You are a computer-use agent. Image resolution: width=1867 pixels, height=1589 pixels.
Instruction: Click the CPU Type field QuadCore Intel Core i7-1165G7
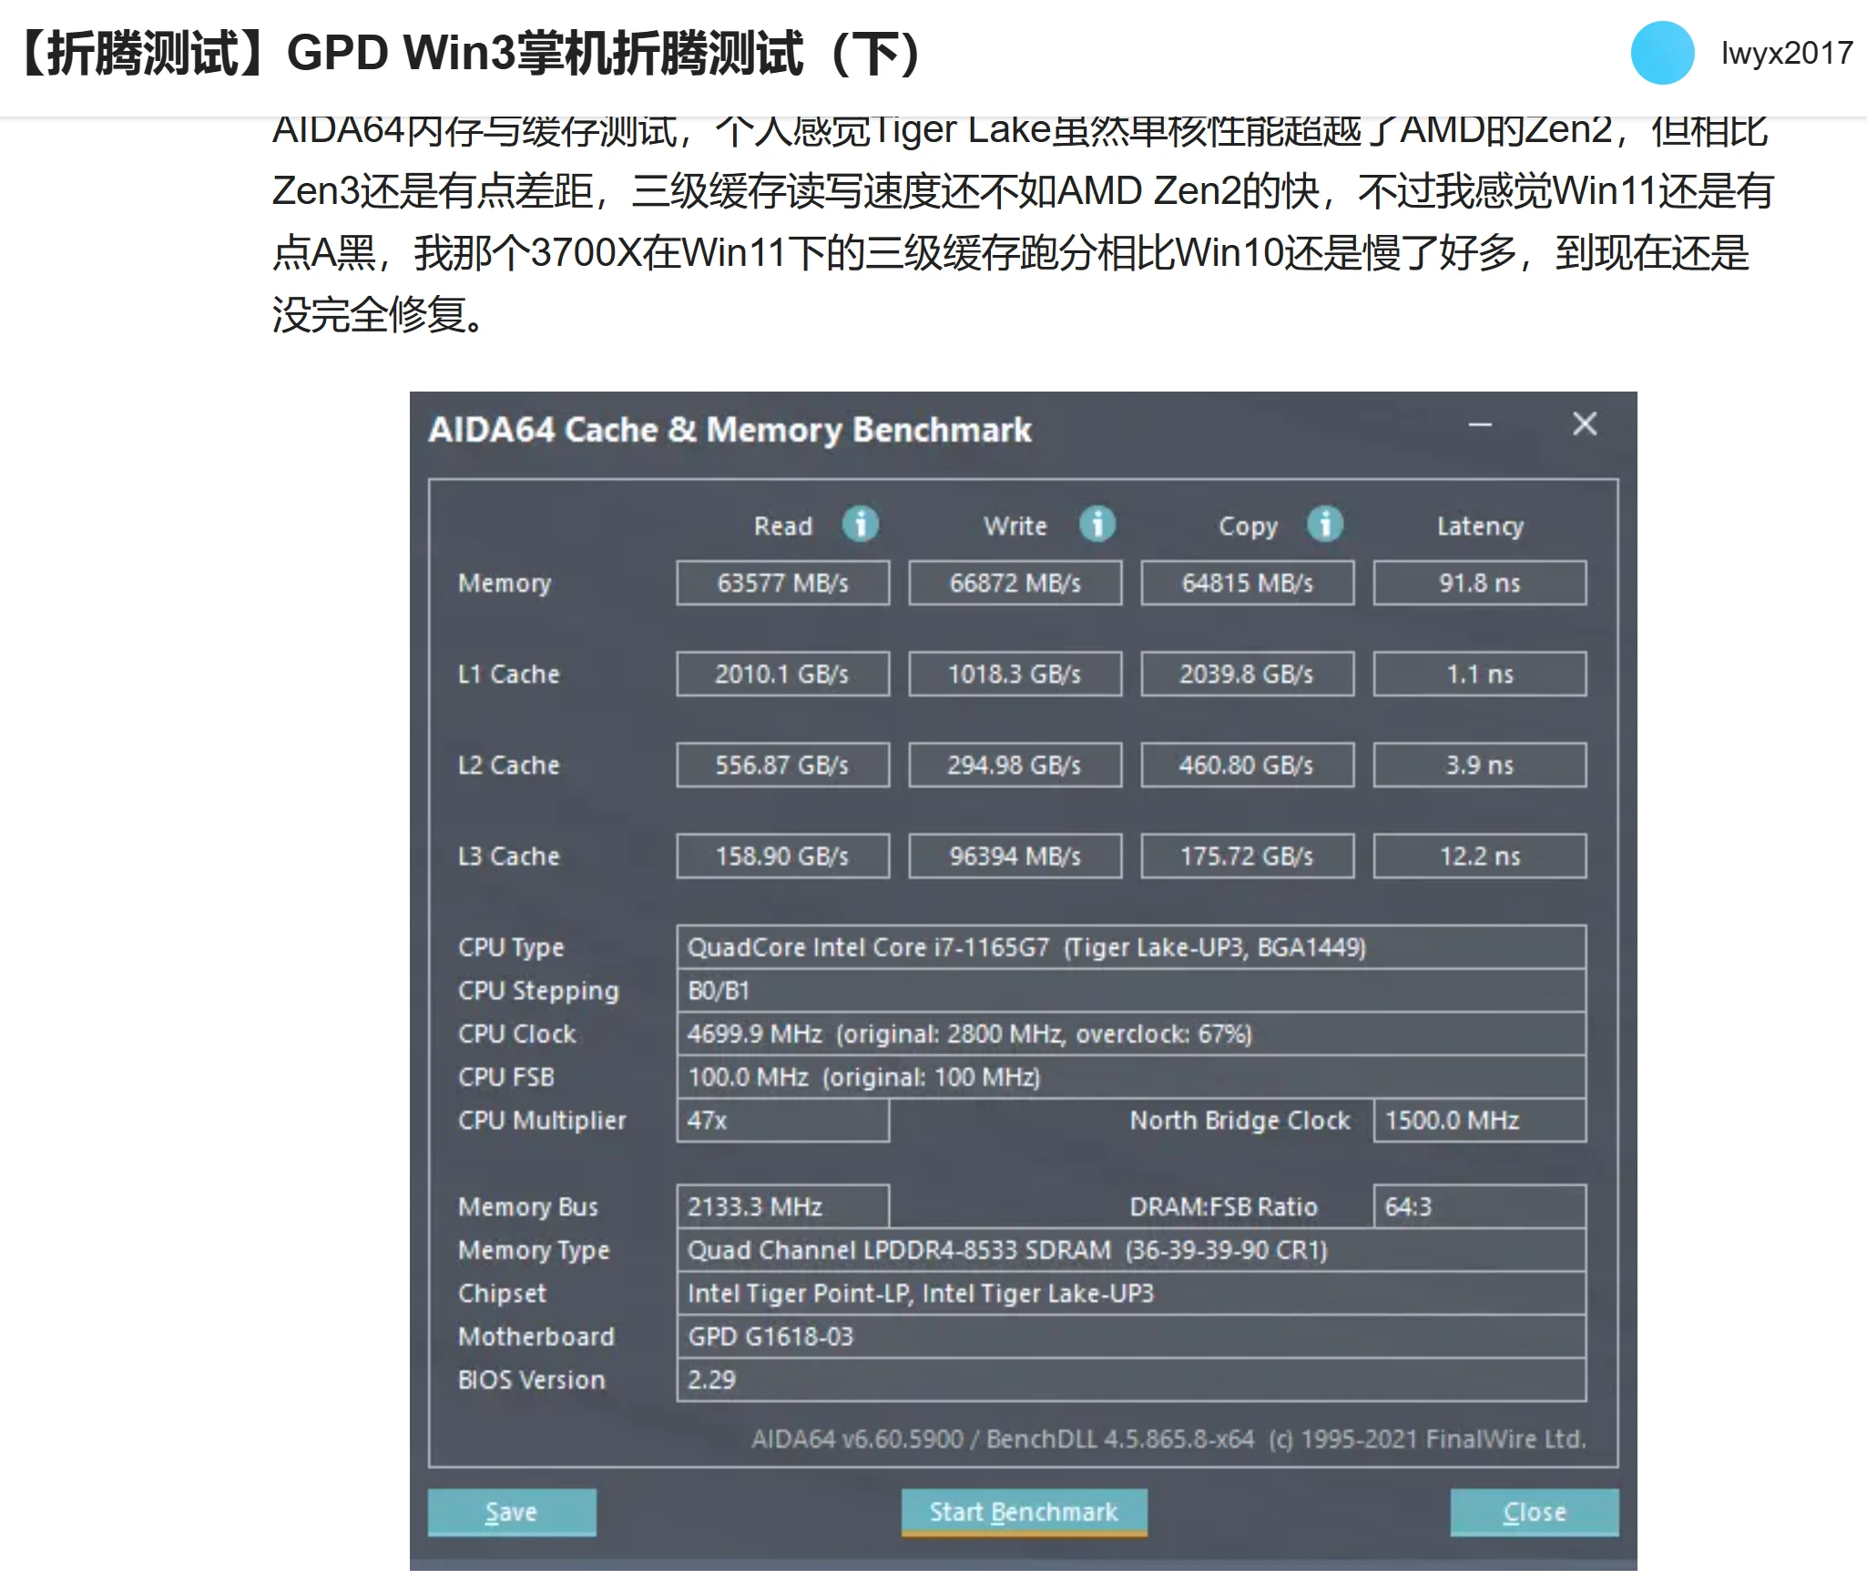[1131, 947]
